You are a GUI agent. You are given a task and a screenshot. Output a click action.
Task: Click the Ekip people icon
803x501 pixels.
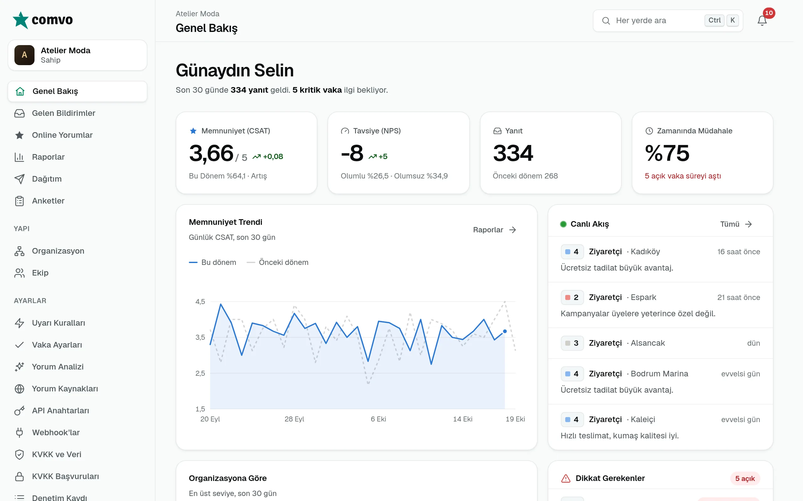coord(19,273)
